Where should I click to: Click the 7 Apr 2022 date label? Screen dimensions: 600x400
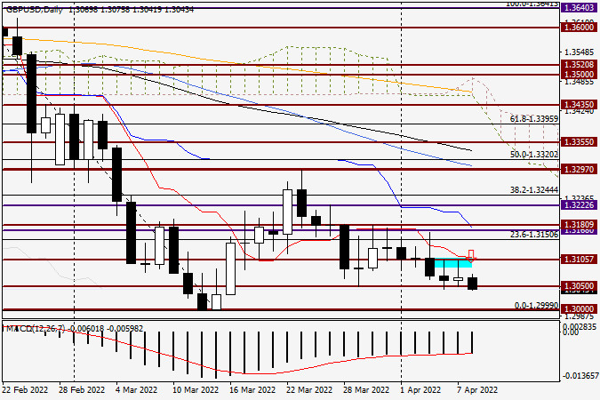477,389
